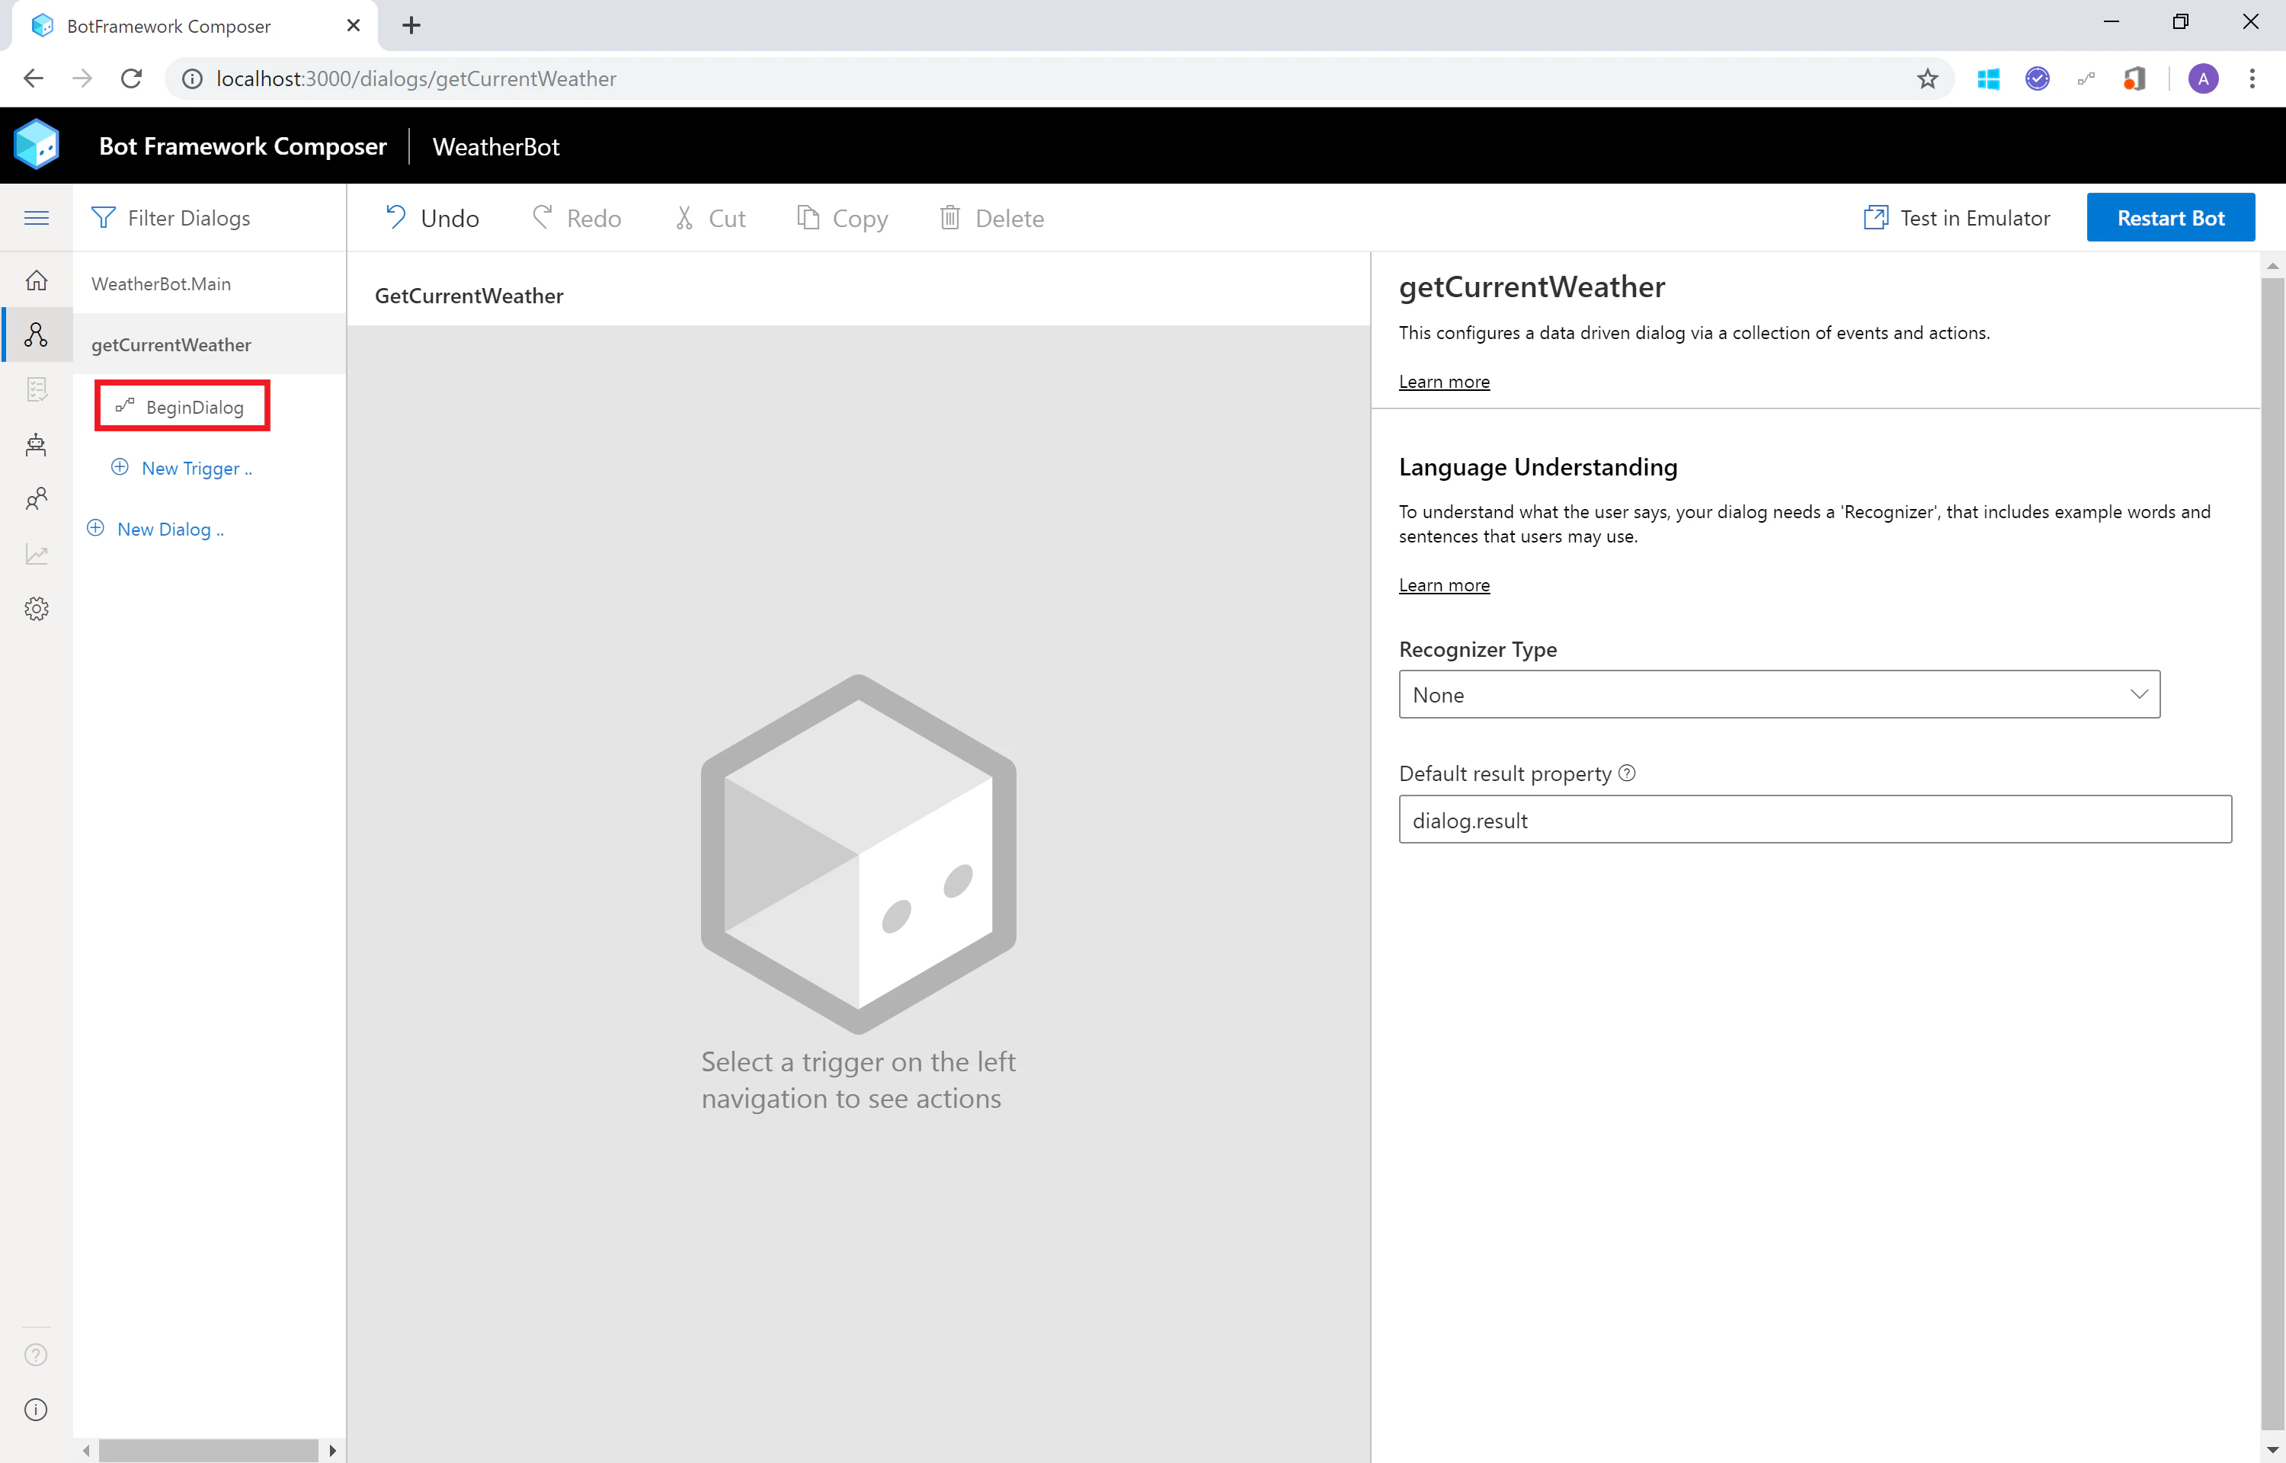The width and height of the screenshot is (2286, 1463).
Task: Reload the page
Action: [131, 78]
